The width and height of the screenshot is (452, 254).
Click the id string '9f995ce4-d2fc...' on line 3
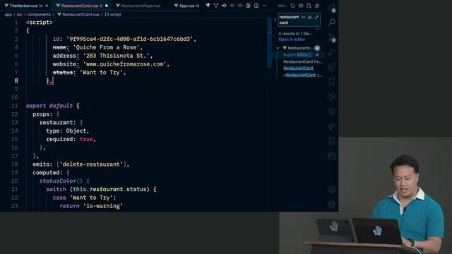tap(130, 39)
